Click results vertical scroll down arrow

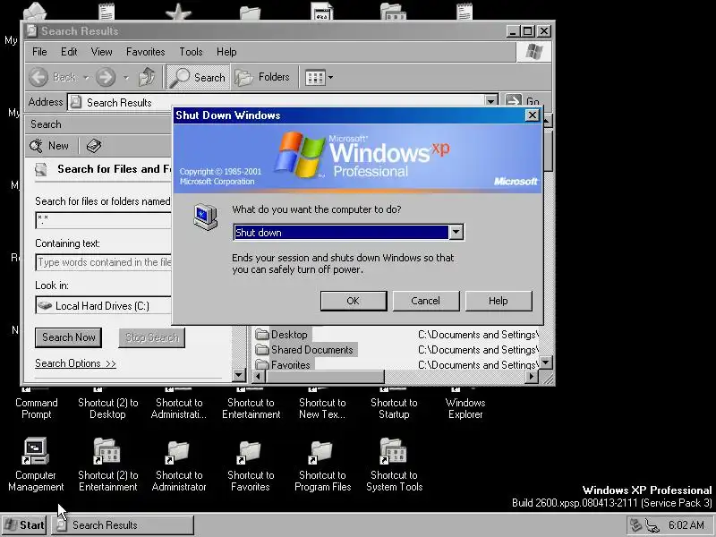coord(546,362)
